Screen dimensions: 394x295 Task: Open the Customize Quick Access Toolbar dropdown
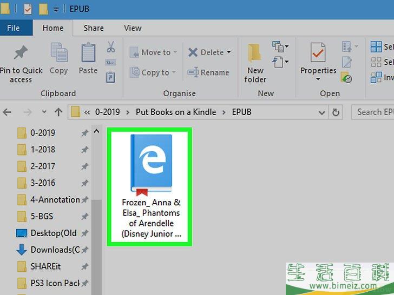tap(56, 10)
